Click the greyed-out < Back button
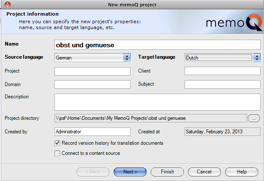 click(x=93, y=172)
